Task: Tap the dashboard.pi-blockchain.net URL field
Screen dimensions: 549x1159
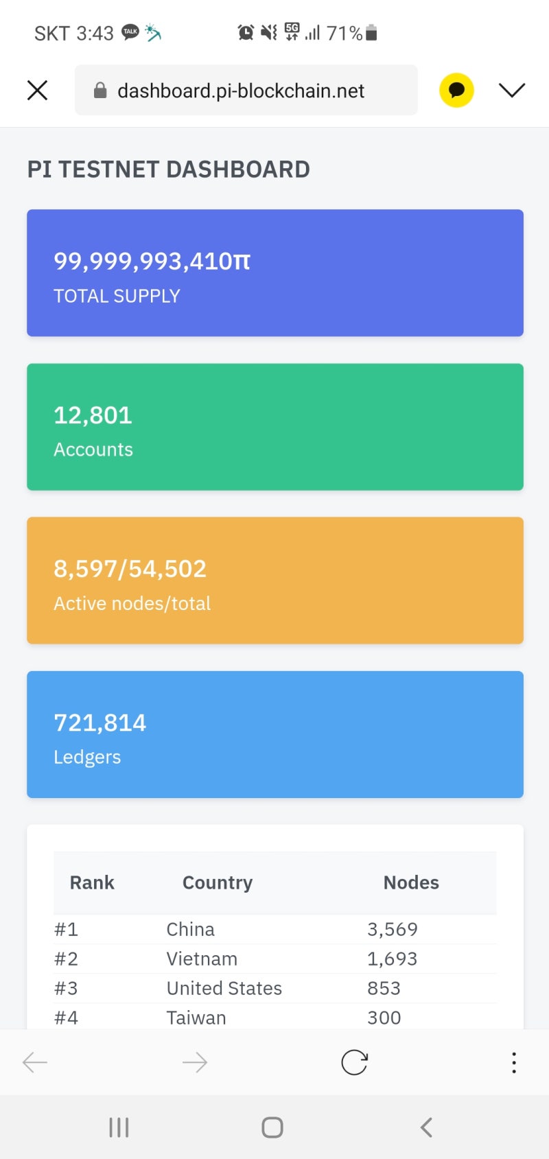Action: [x=241, y=91]
